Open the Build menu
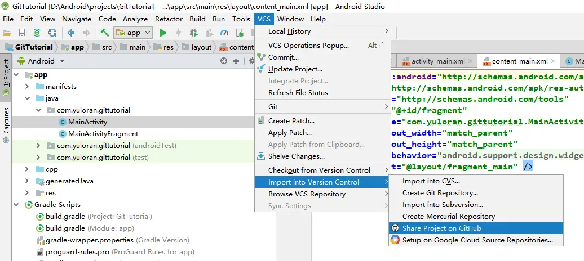The width and height of the screenshot is (584, 261). click(197, 19)
